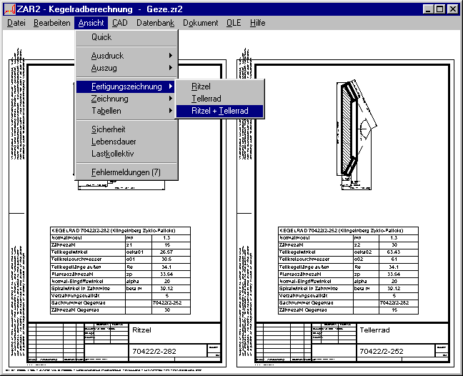The width and height of the screenshot is (463, 376).
Task: Open the Hilfe menu
Action: click(x=257, y=23)
